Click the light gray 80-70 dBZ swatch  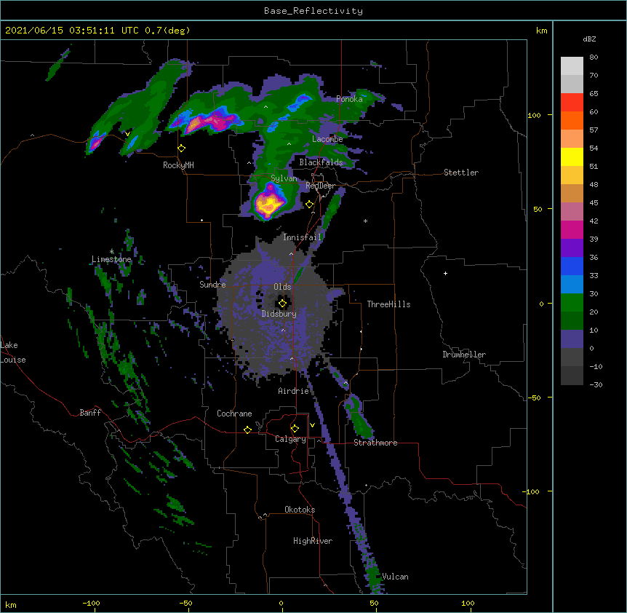(x=572, y=66)
